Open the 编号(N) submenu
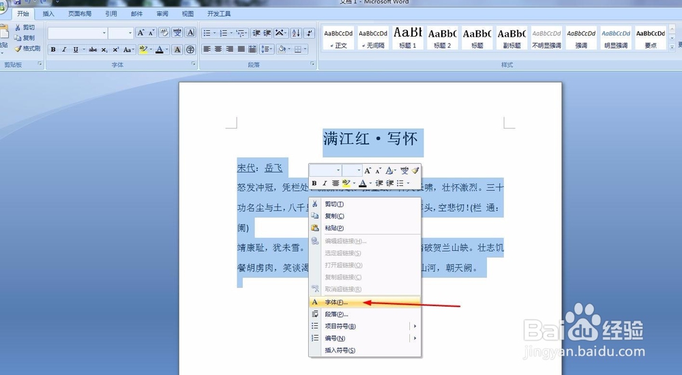 click(365, 338)
